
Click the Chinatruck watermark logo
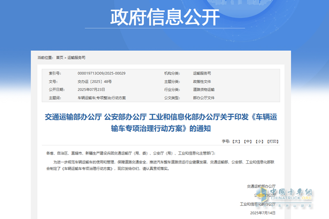[290, 196]
